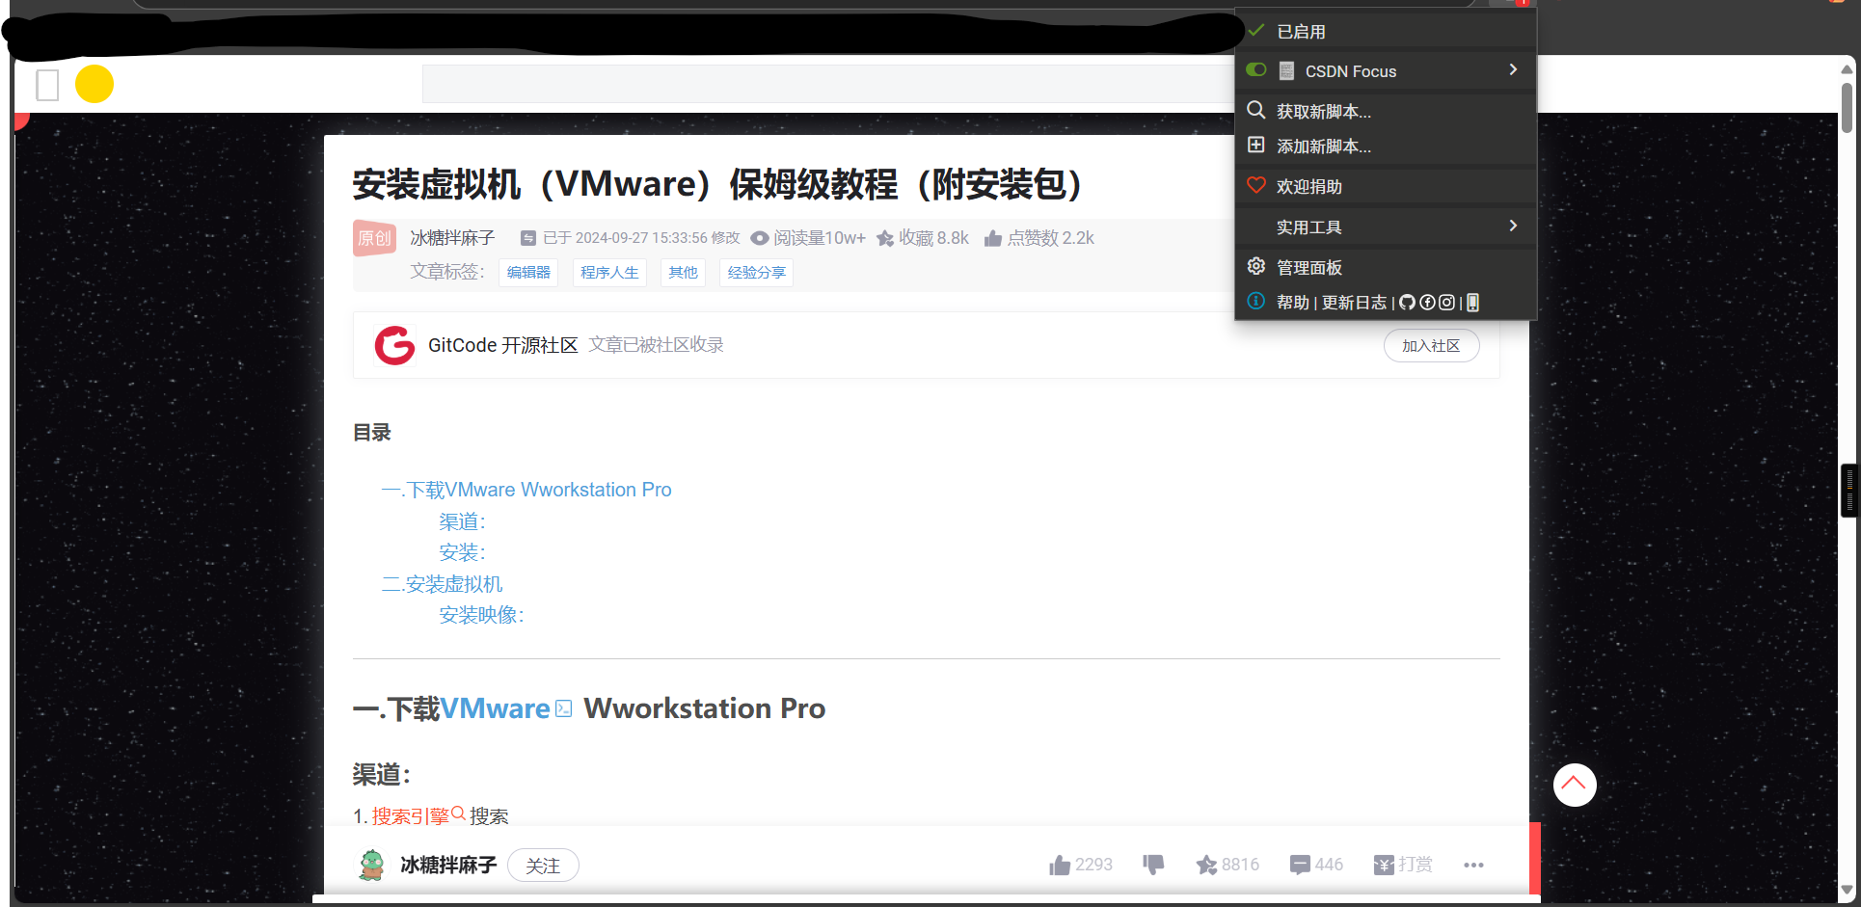Screen dimensions: 1861x907
Task: Click the blue info icon beside 帮助
Action: click(1256, 301)
